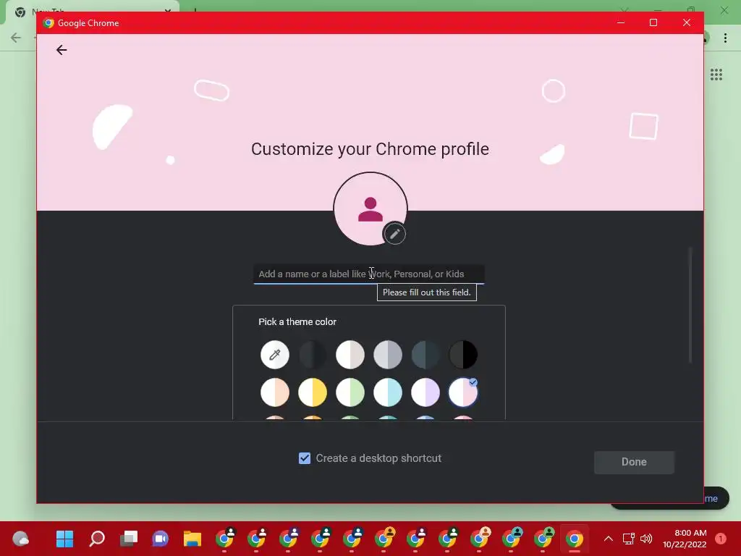Uncheck Create a desktop shortcut
This screenshot has width=741, height=556.
click(305, 458)
